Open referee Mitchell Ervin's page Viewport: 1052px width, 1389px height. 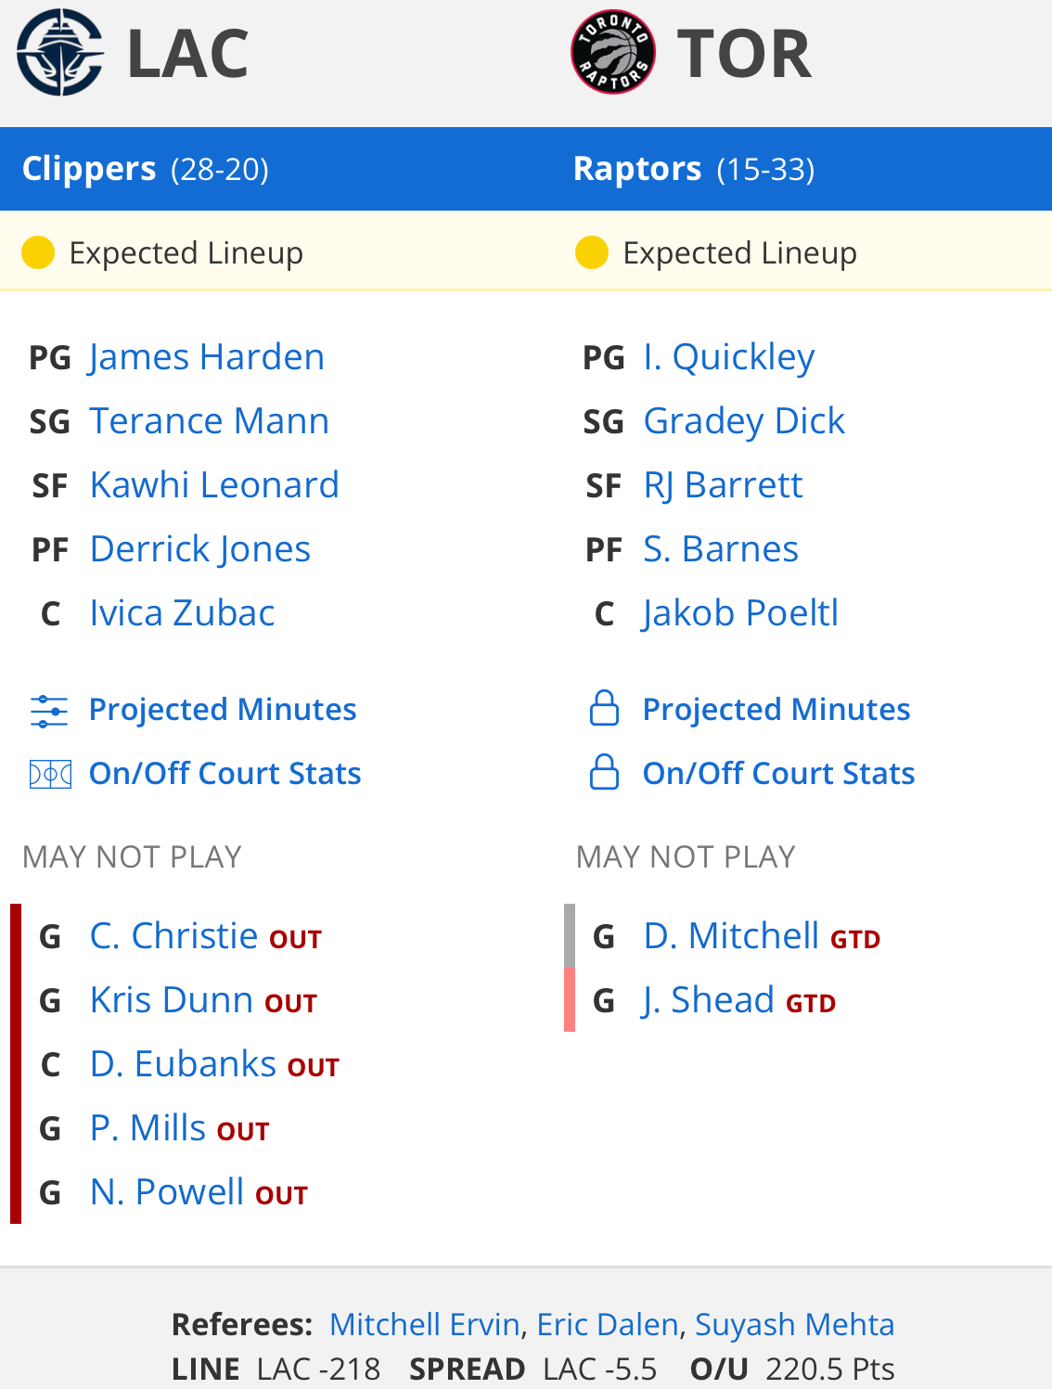pos(424,1324)
